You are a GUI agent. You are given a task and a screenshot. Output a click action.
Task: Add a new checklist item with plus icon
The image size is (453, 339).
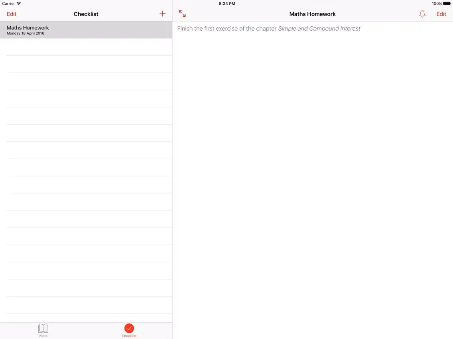point(162,14)
